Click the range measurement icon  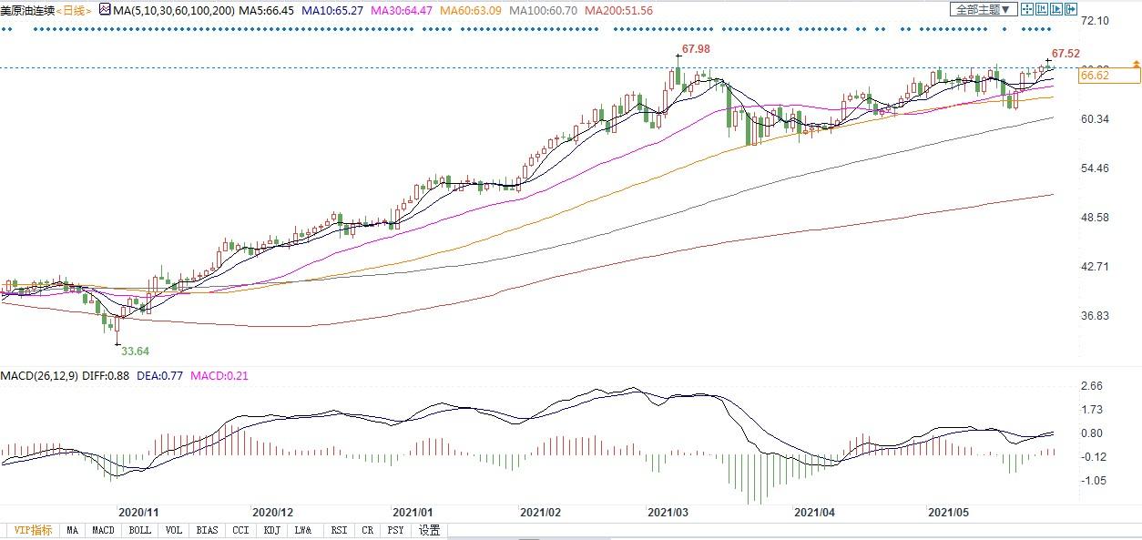click(1042, 9)
